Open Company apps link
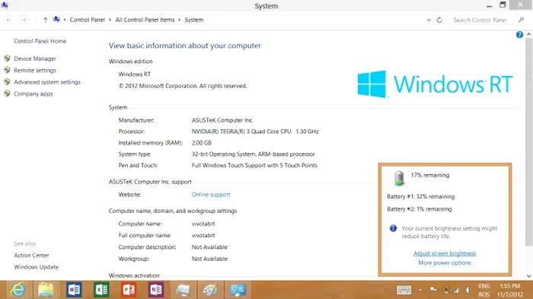The height and width of the screenshot is (299, 533). click(x=34, y=94)
